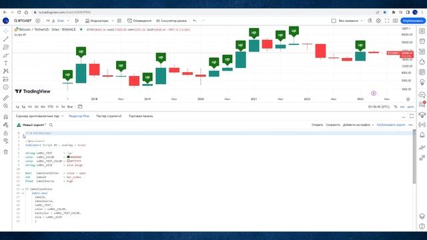
Task: Open the text annotation tool
Action: click(x=6, y=63)
